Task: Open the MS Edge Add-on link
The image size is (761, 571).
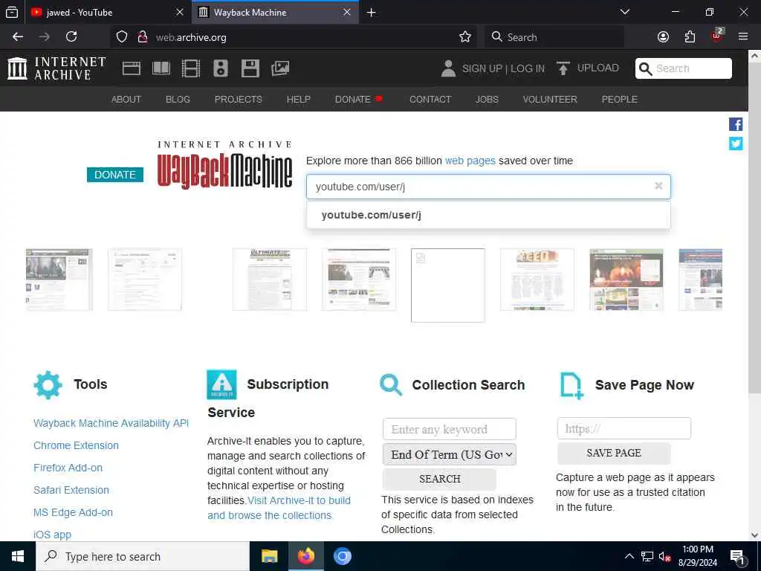Action: pos(74,513)
